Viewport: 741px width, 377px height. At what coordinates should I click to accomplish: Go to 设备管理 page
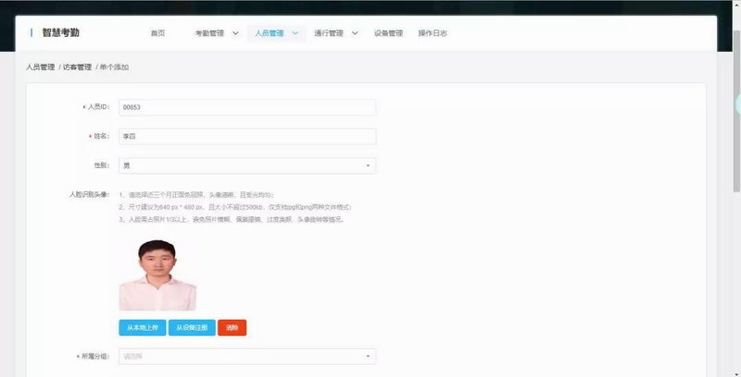388,33
